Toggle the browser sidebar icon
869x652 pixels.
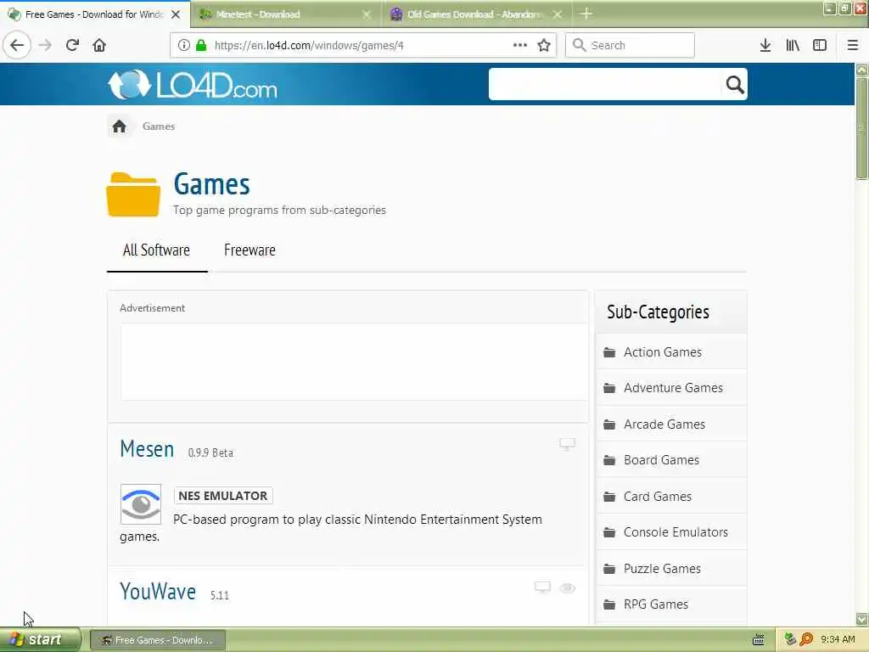(820, 46)
